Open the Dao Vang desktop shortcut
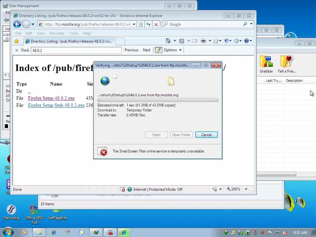The width and height of the screenshot is (316, 237). [x=11, y=212]
